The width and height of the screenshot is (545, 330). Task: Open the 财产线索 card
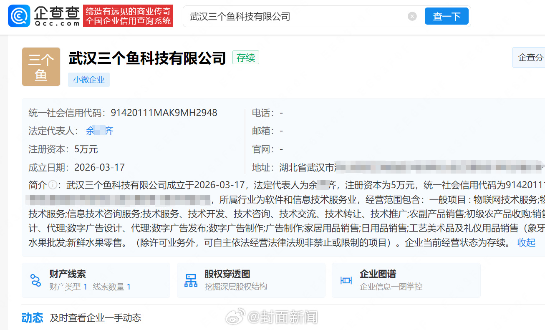pyautogui.click(x=96, y=280)
